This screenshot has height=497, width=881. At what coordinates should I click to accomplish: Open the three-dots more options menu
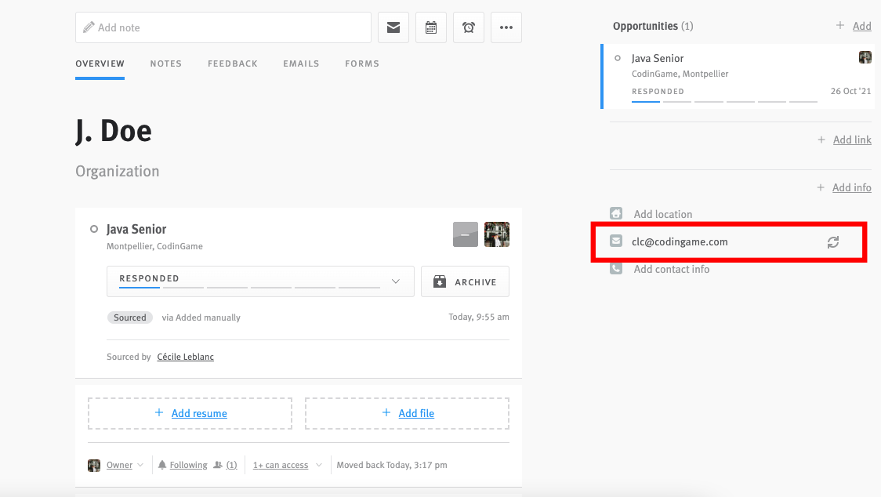pos(506,27)
